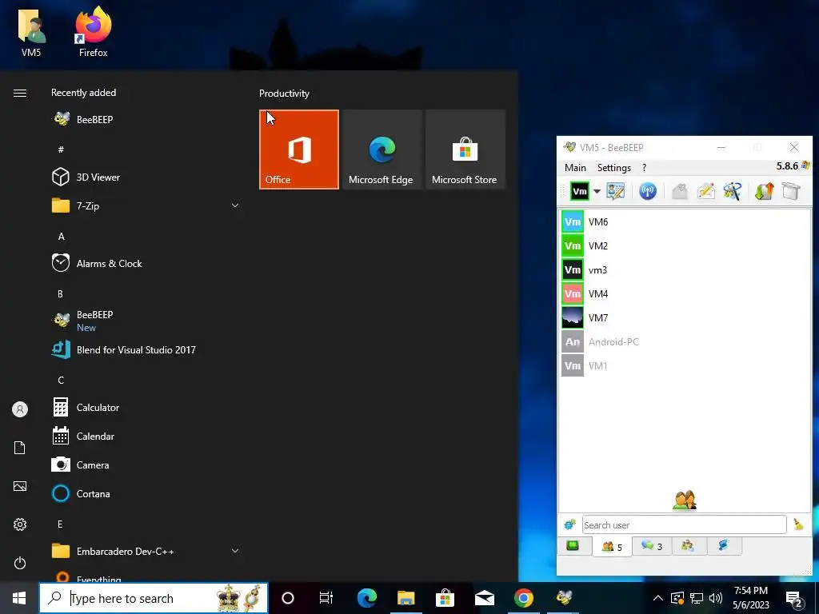819x614 pixels.
Task: Open Calculator from the app list
Action: (146, 407)
